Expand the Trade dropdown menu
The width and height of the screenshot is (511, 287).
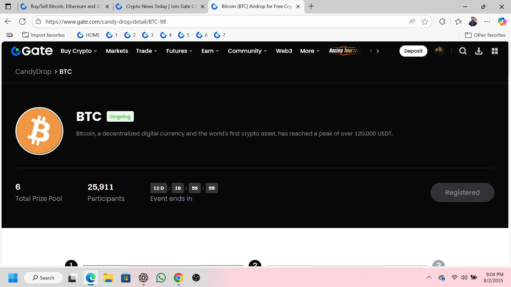[x=146, y=51]
